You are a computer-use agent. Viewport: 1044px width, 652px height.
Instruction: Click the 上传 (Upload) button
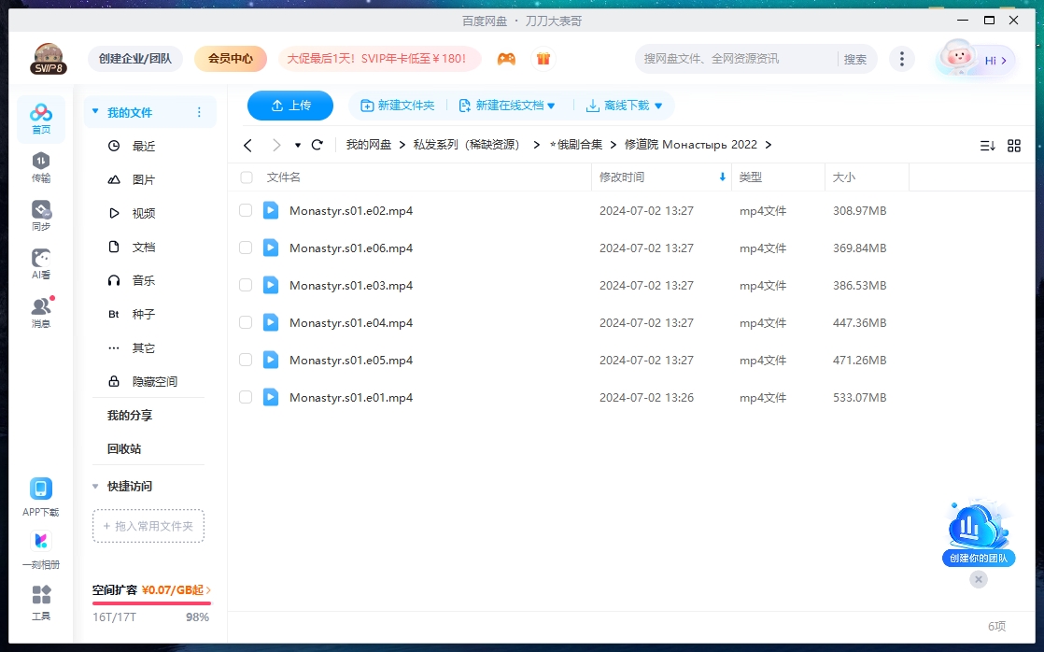[x=289, y=105]
